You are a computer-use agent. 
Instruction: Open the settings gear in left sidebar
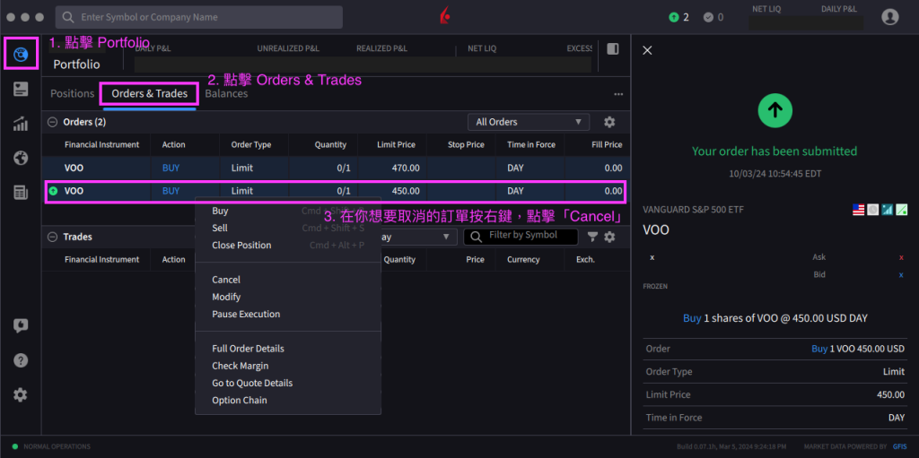(x=21, y=394)
